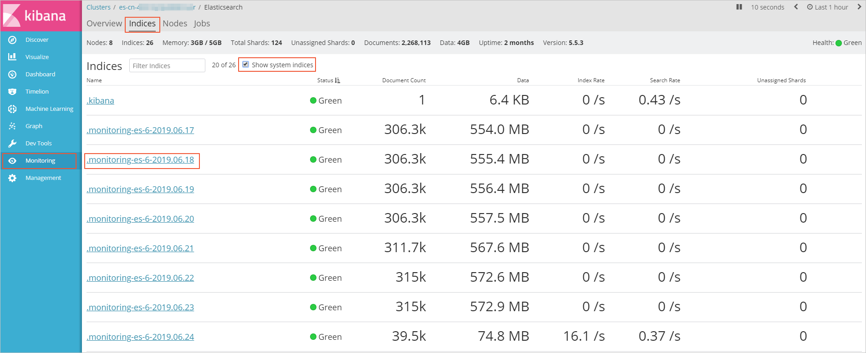The image size is (866, 353).
Task: Select Management in sidebar
Action: tap(43, 178)
